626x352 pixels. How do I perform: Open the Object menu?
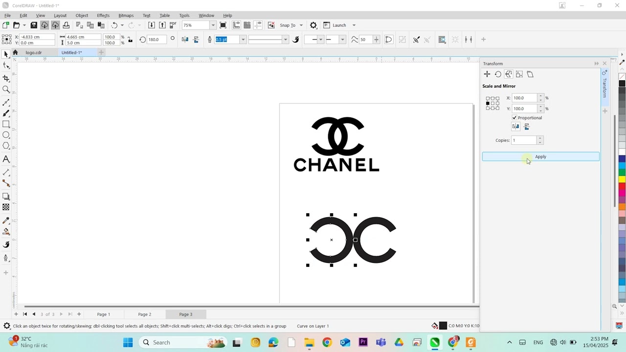82,15
